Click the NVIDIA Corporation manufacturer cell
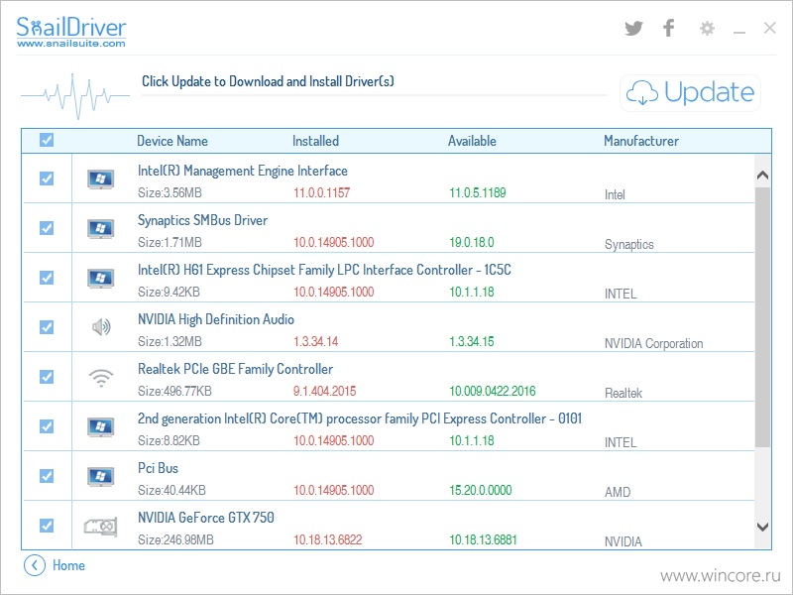Viewport: 793px width, 595px height. pyautogui.click(x=654, y=343)
